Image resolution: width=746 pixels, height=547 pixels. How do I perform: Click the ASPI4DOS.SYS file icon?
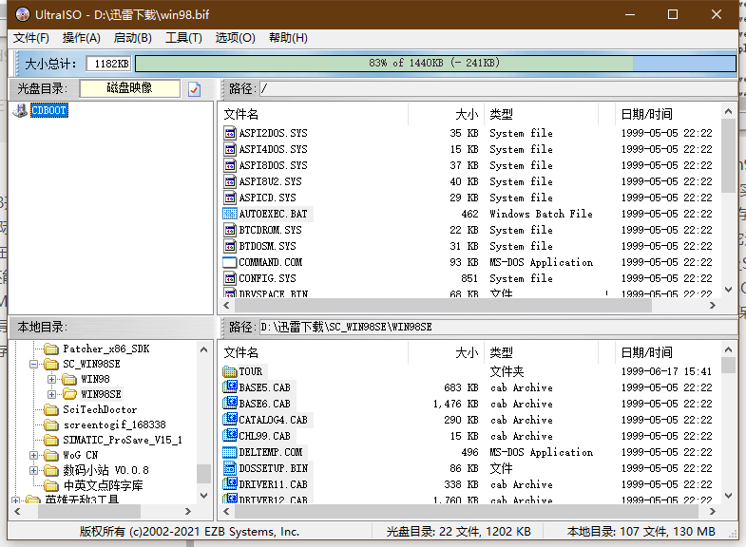coord(230,149)
